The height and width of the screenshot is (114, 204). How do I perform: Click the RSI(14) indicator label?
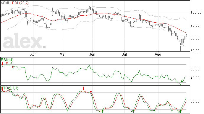pos(7,60)
